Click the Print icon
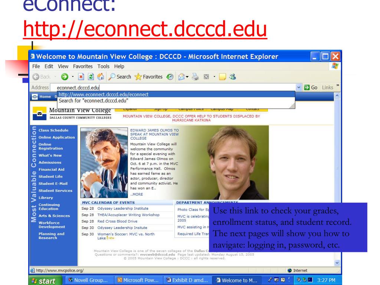This screenshot has width=380, height=285. [195, 77]
